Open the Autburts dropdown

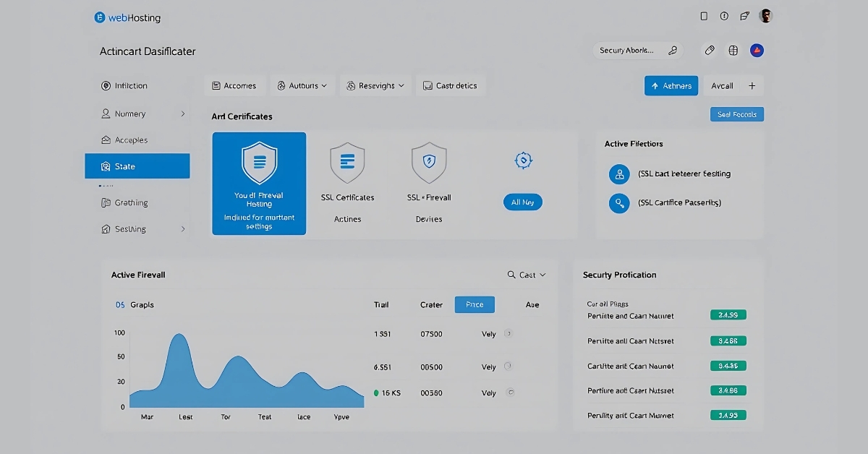click(x=302, y=86)
